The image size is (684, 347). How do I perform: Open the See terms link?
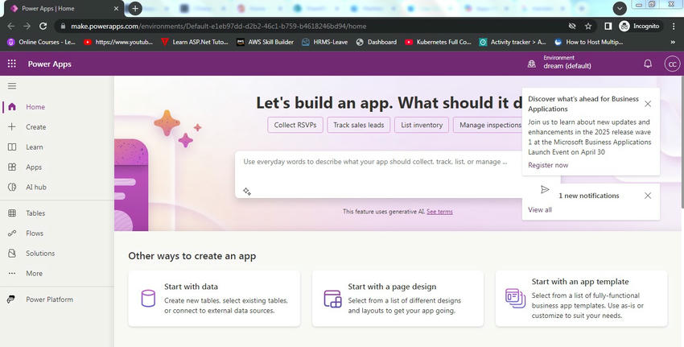439,211
